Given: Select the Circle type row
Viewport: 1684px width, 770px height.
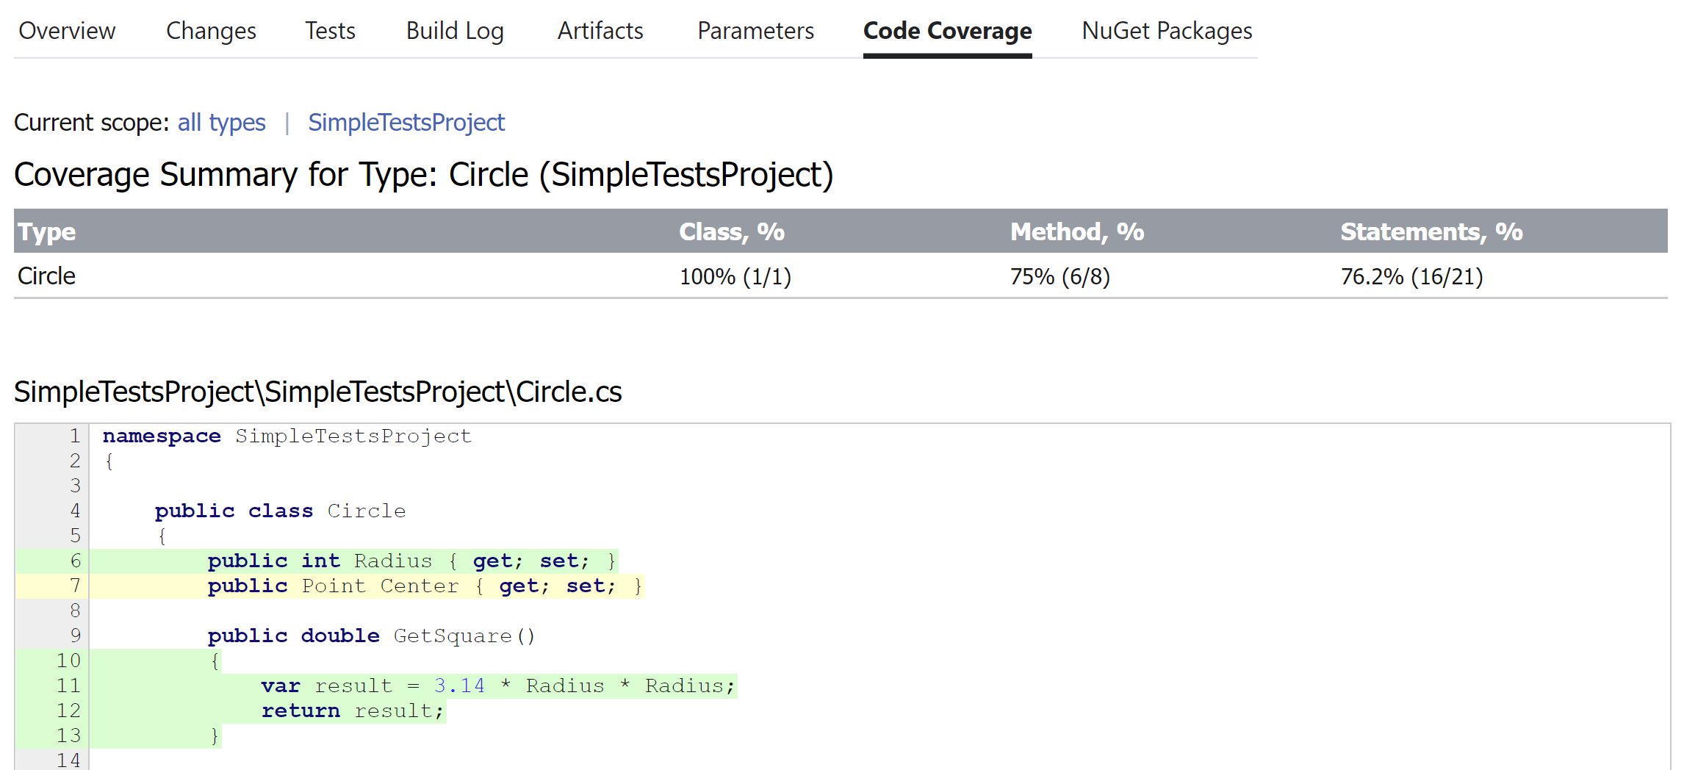Looking at the screenshot, I should [46, 276].
